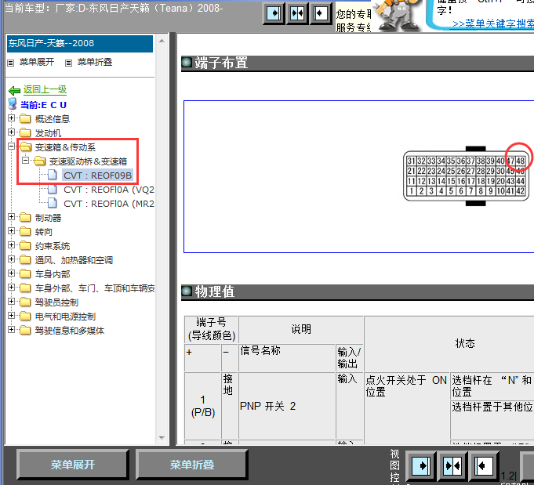Click the PNP 开关 2 cell

click(x=287, y=406)
